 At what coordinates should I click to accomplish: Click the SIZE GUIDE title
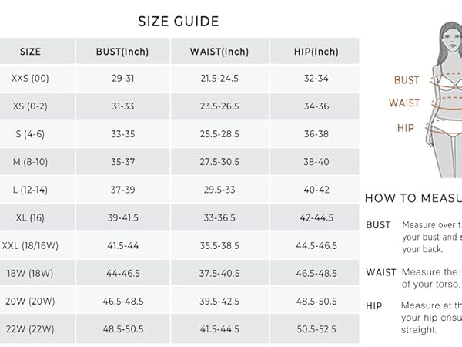[x=179, y=22]
